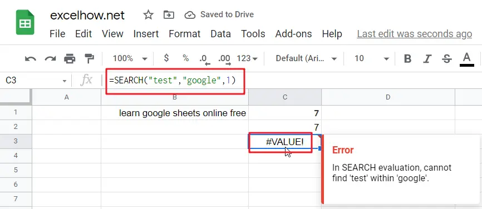Select column C header

(x=285, y=97)
